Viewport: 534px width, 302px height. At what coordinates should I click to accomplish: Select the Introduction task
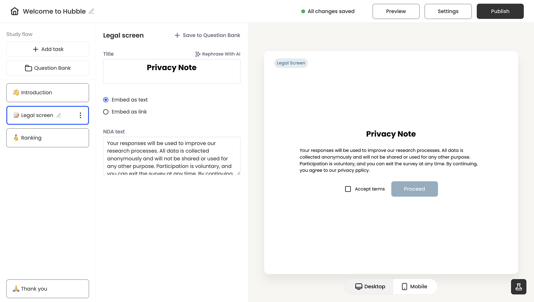pos(48,93)
